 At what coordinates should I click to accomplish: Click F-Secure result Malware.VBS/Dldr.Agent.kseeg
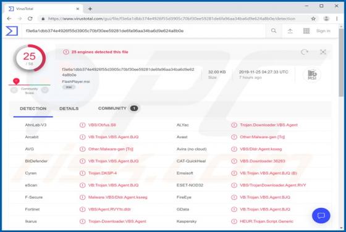(117, 197)
